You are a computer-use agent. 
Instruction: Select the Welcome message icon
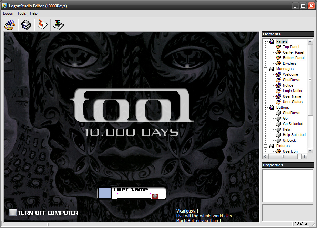point(278,74)
